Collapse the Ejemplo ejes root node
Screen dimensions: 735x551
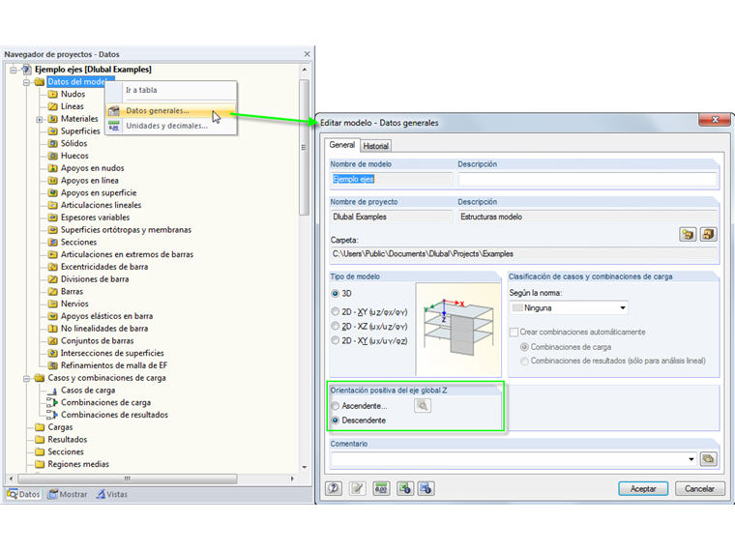coord(14,70)
